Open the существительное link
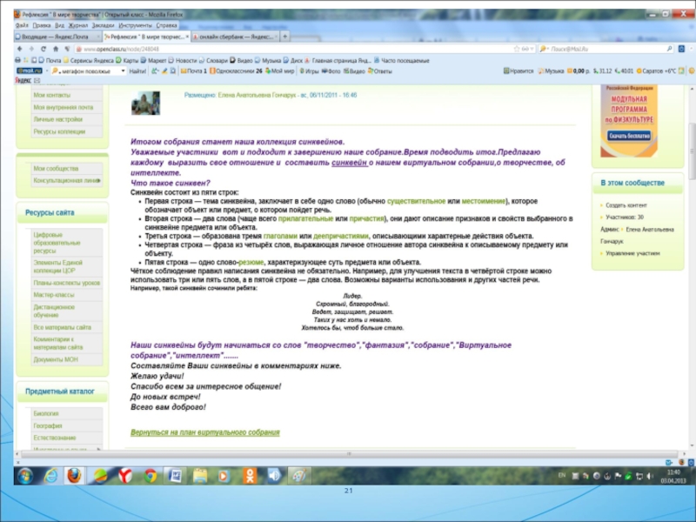 click(416, 201)
